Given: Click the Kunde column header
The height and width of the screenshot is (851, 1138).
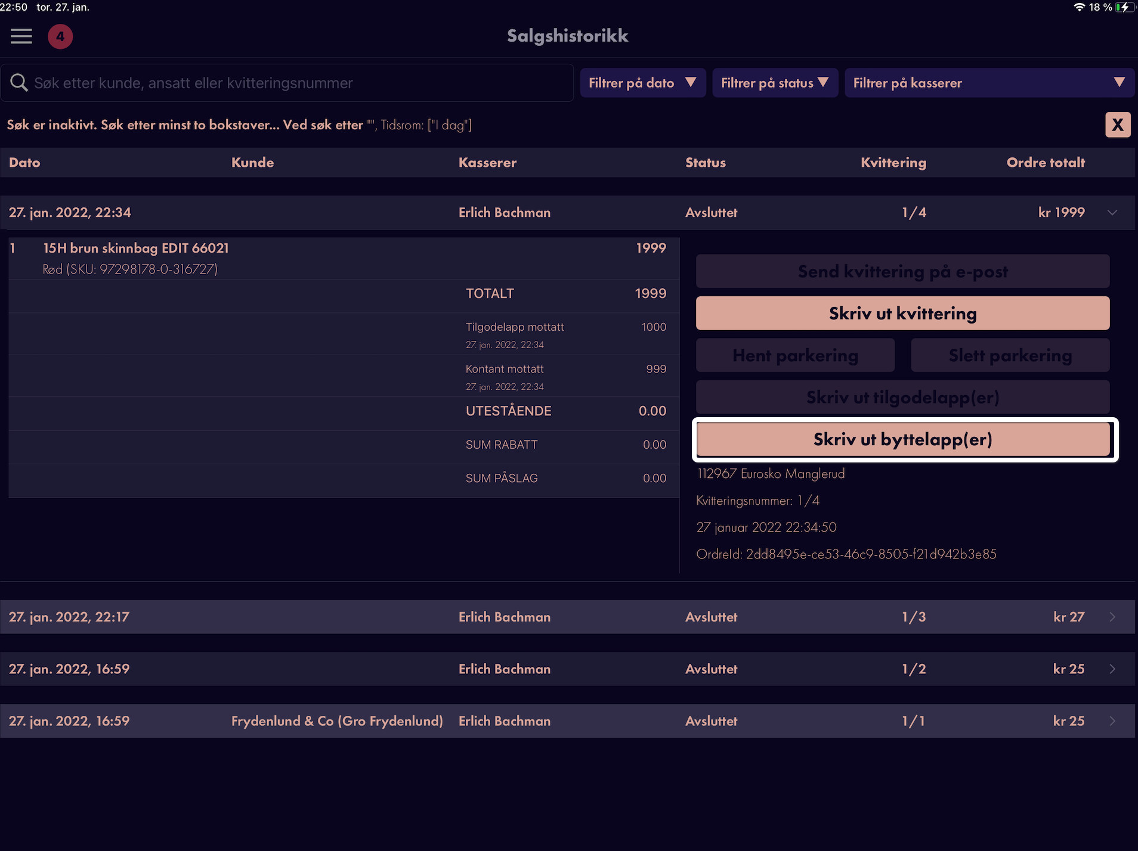Looking at the screenshot, I should click(252, 162).
